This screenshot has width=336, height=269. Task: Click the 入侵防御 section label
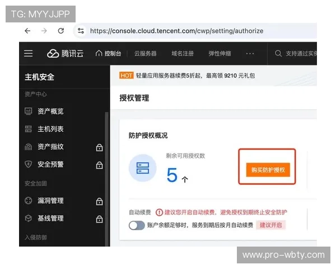click(x=36, y=237)
